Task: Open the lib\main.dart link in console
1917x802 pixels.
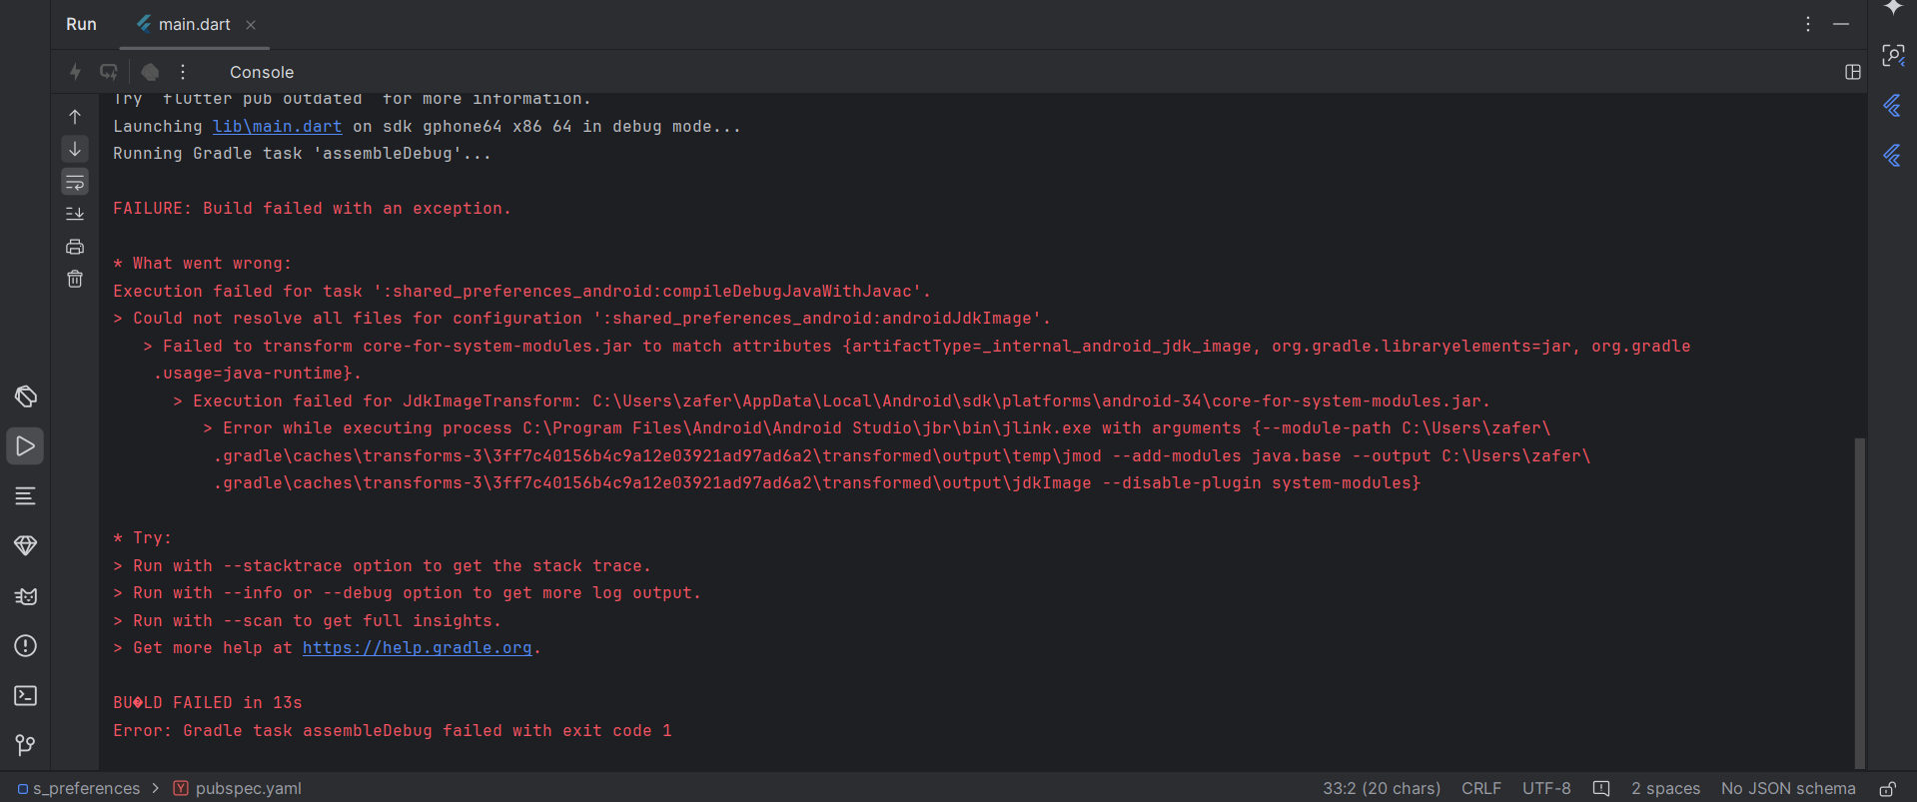Action: tap(278, 127)
